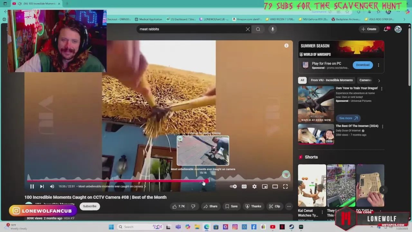Dislike the video with thumbs down
This screenshot has width=412, height=232.
[193, 206]
